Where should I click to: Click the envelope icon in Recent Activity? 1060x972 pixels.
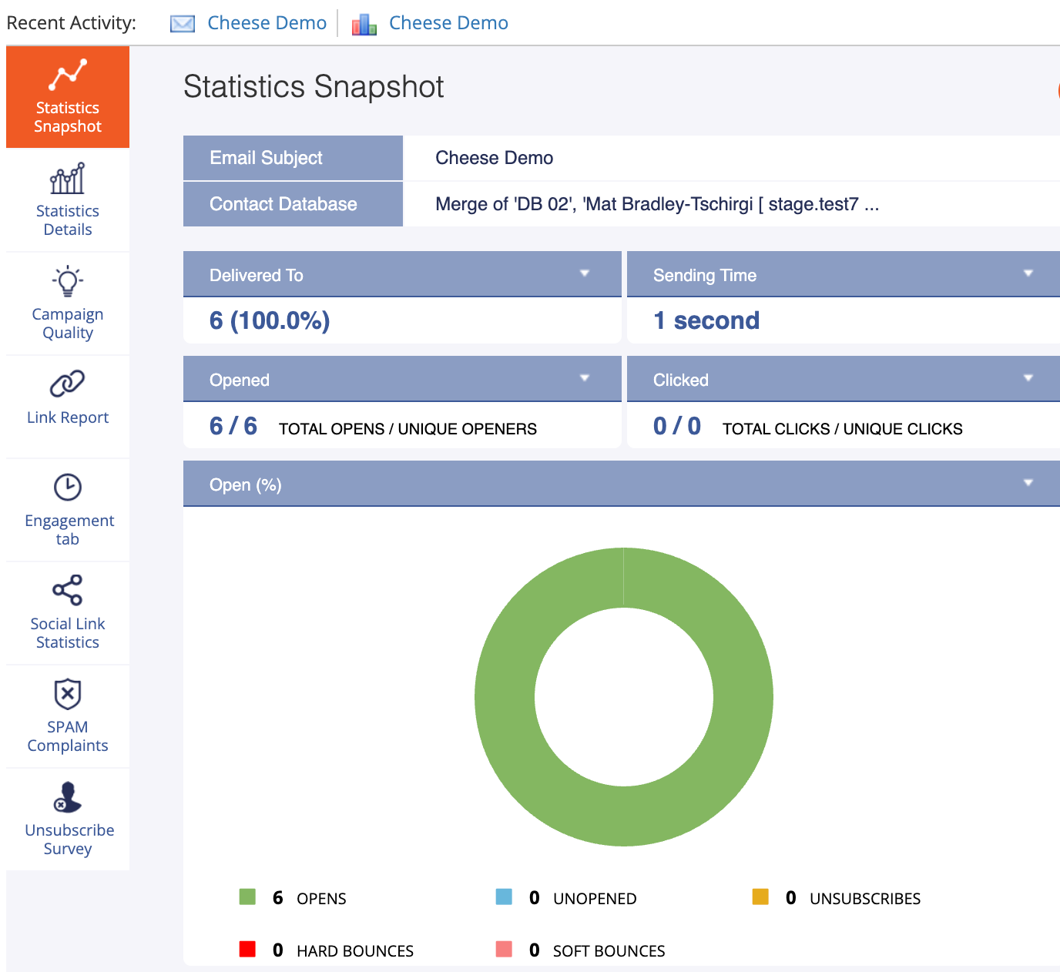click(183, 24)
